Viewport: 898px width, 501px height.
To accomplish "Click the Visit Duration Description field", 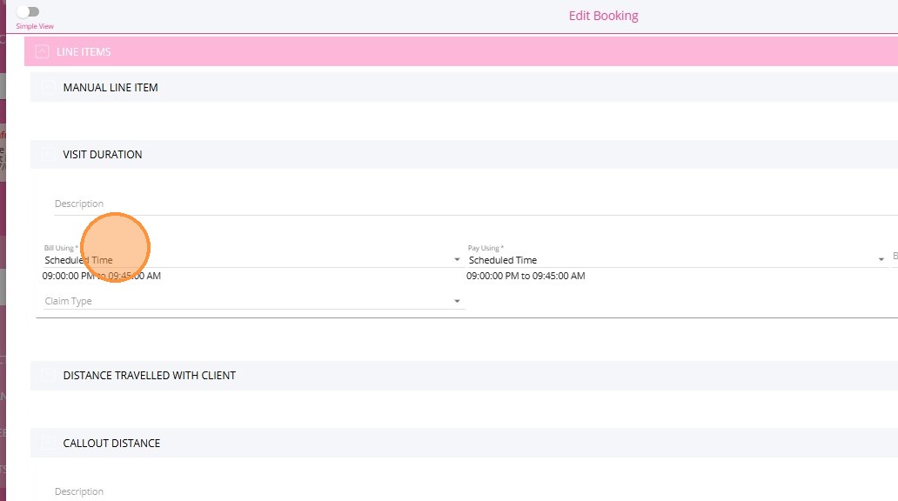I will 475,204.
